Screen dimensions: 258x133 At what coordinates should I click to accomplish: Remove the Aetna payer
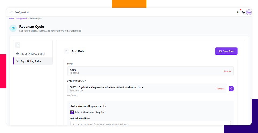pyautogui.click(x=227, y=71)
